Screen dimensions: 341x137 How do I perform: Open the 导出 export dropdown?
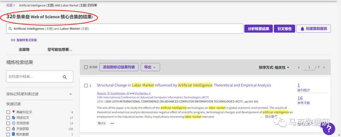[x=150, y=67]
